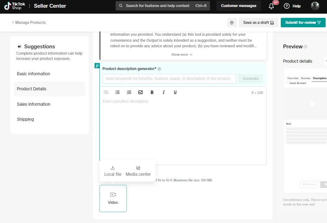This screenshot has height=223, width=327.
Task: Open the notifications bell
Action: click(271, 6)
